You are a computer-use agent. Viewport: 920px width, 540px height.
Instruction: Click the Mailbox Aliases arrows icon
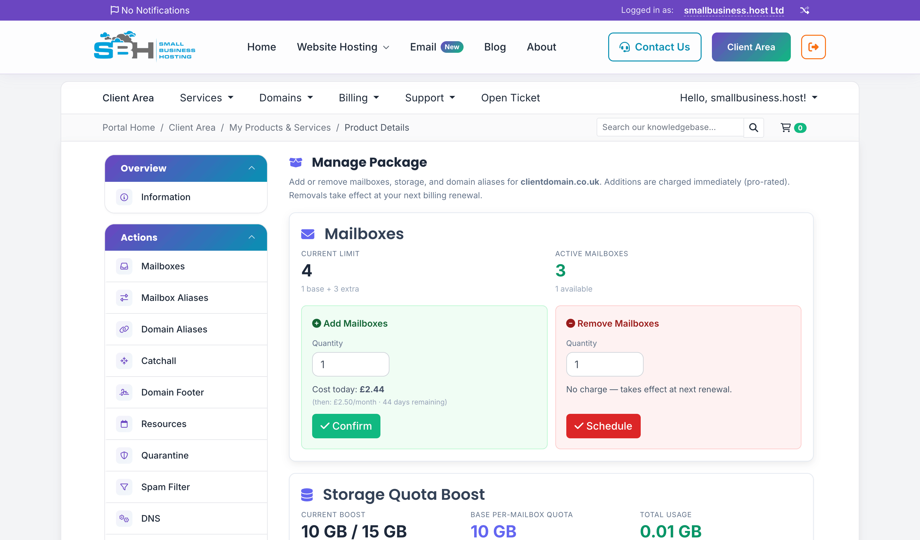coord(124,298)
